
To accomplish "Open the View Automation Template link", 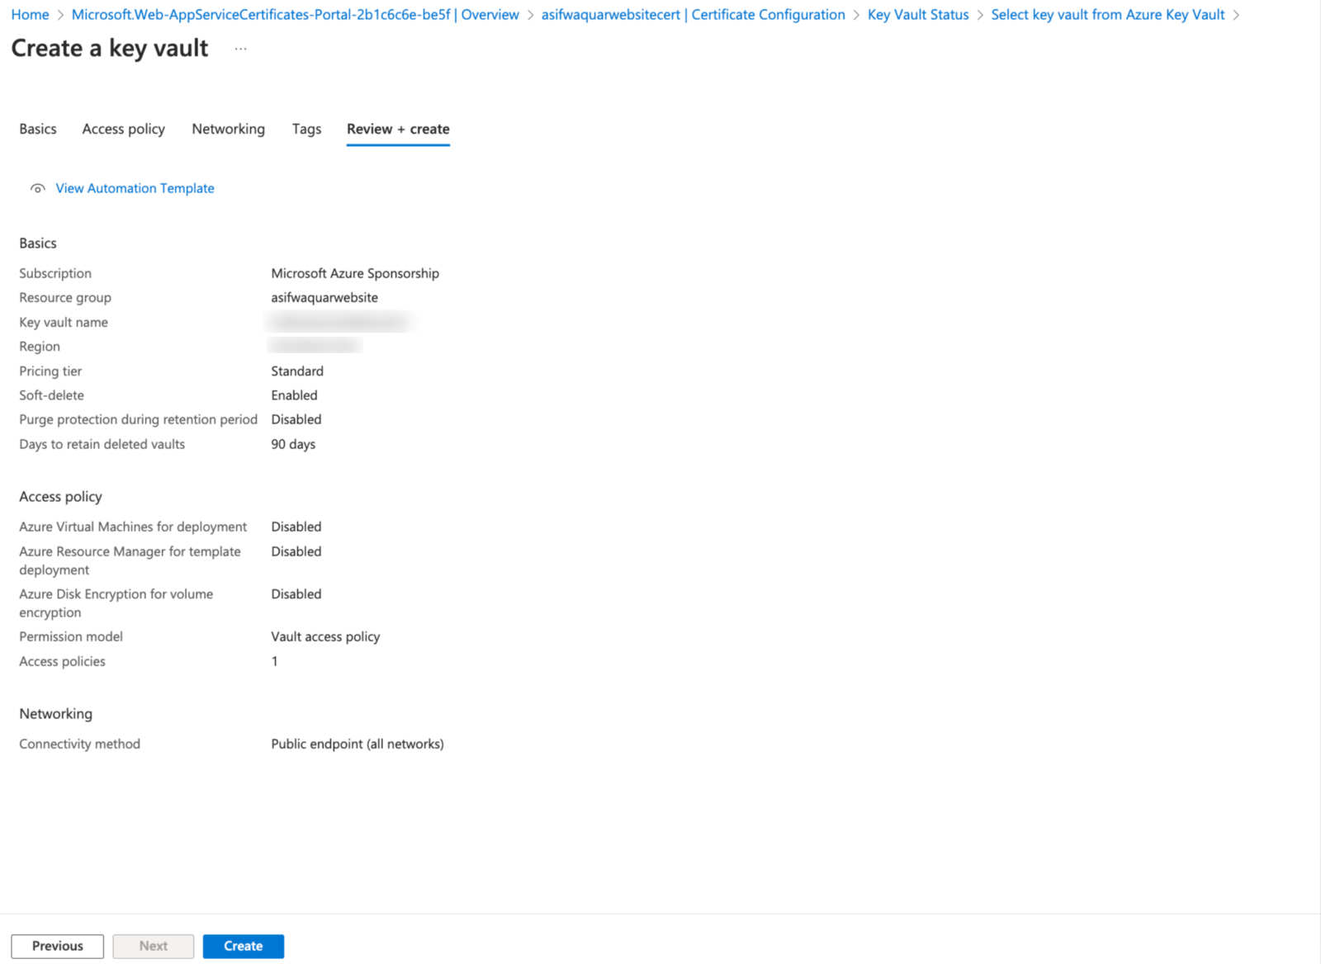I will click(x=134, y=188).
